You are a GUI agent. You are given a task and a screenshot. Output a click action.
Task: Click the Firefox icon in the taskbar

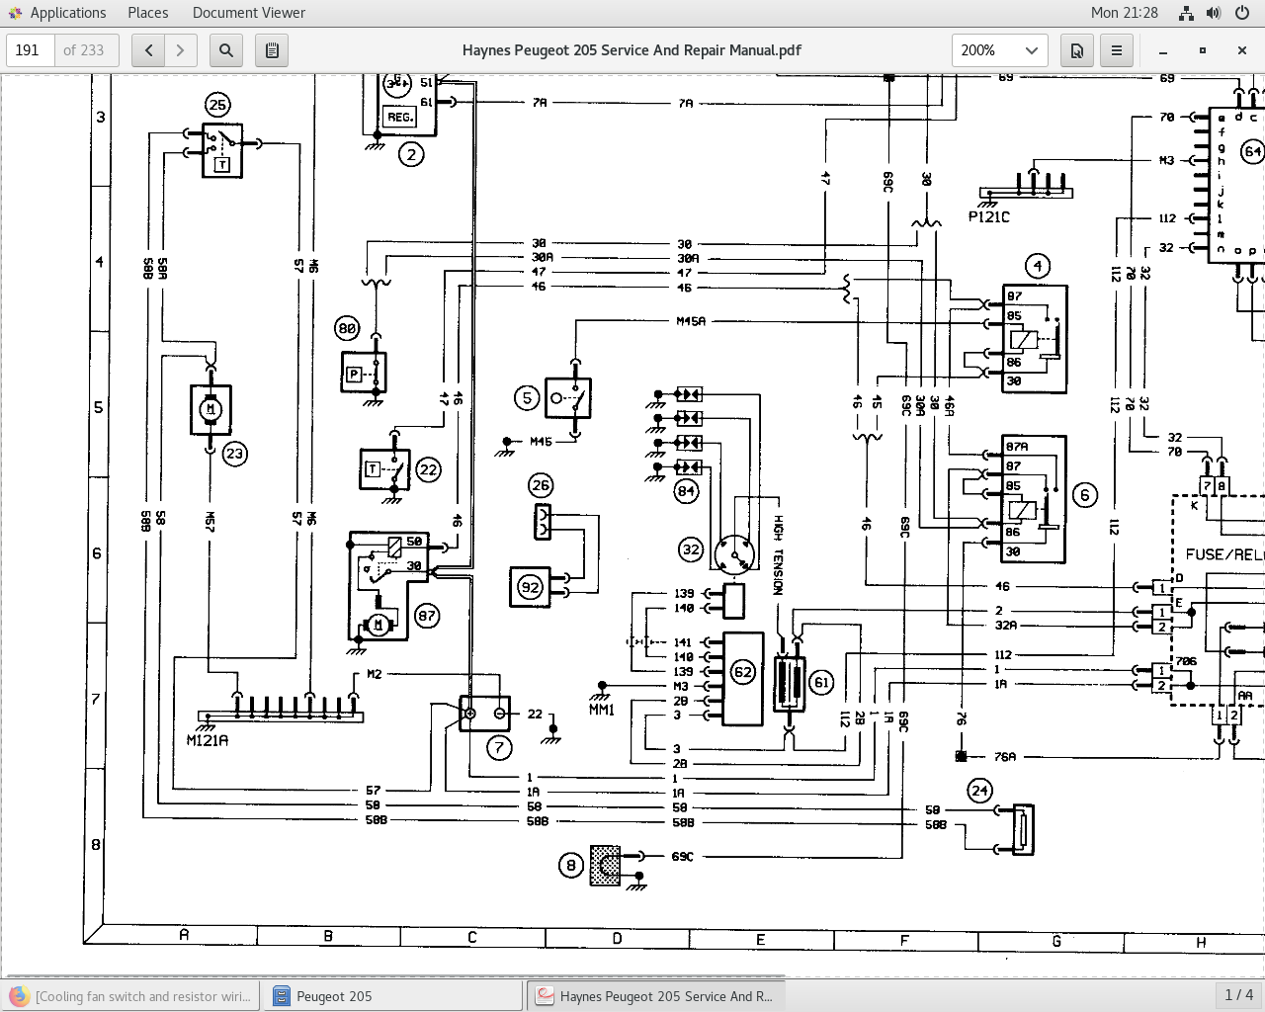pos(19,996)
